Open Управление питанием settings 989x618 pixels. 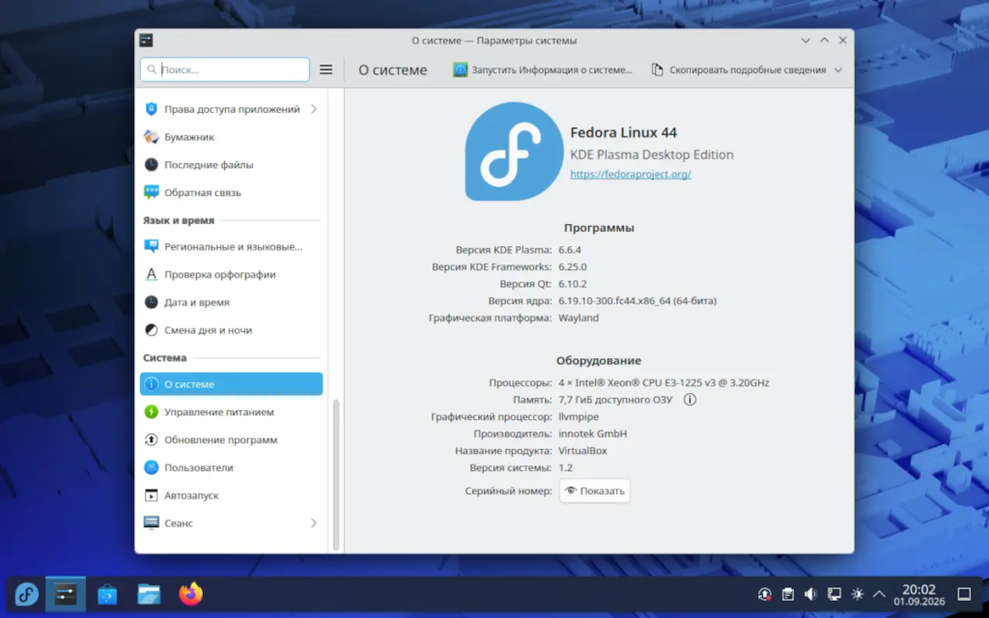tap(231, 411)
